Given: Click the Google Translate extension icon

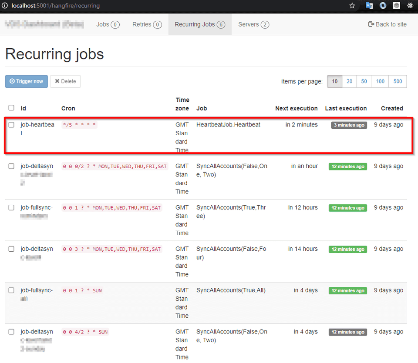Looking at the screenshot, I should pos(369,5).
